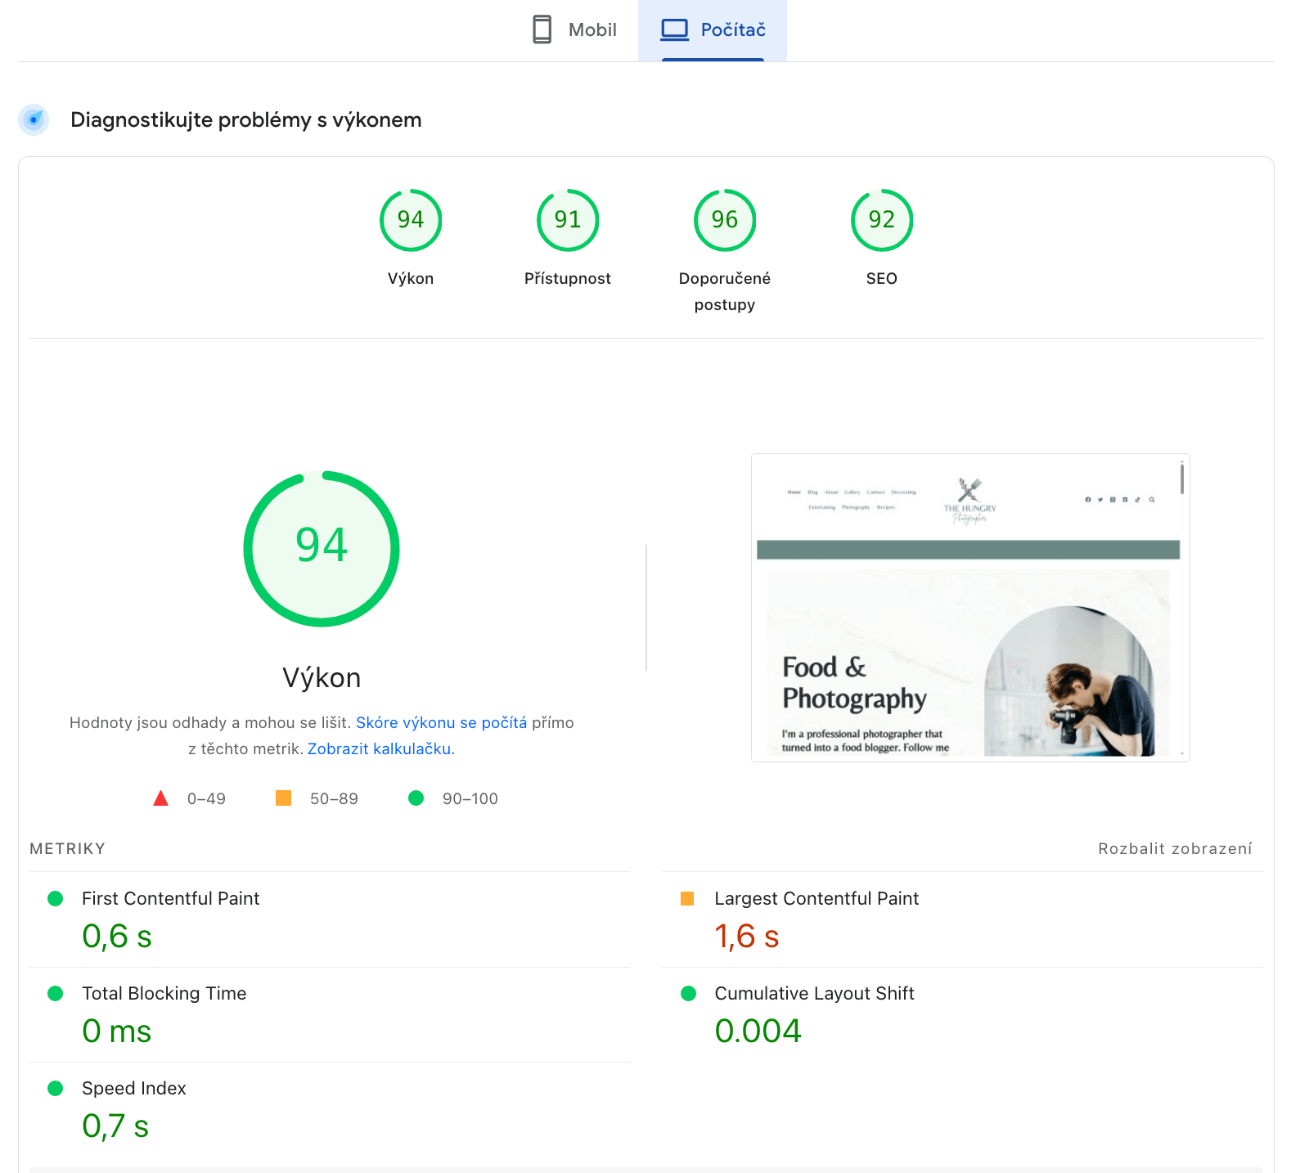Click the Largest Contentful Paint metric
This screenshot has width=1291, height=1173.
816,898
